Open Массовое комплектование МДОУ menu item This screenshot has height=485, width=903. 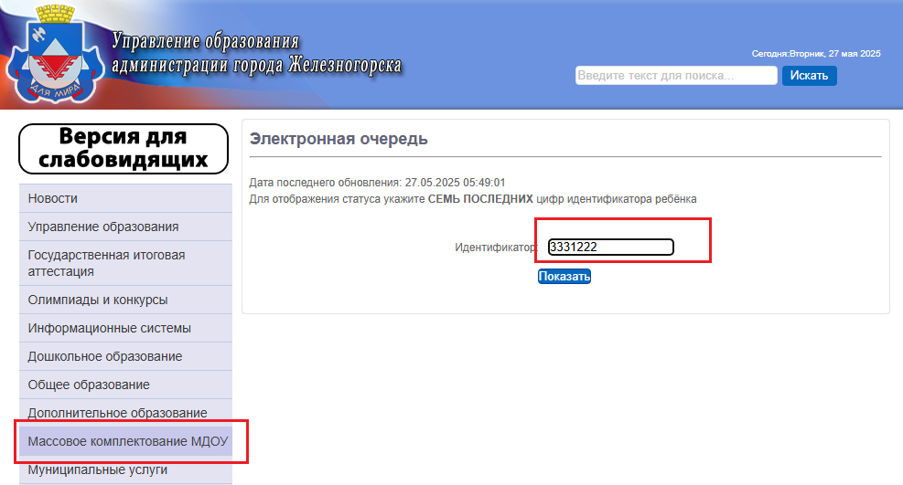point(125,441)
